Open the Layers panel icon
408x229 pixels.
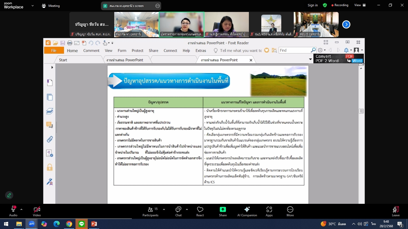50,111
